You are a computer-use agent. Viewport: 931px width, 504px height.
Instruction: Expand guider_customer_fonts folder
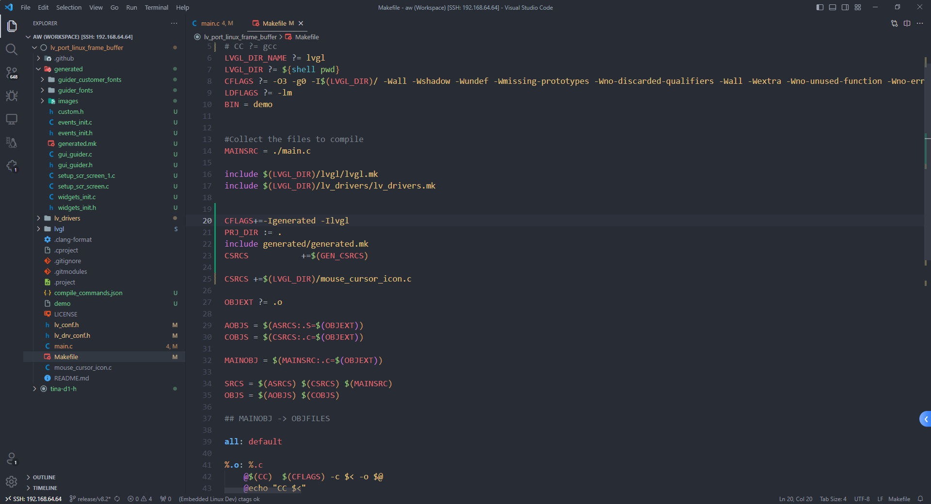[x=42, y=79]
